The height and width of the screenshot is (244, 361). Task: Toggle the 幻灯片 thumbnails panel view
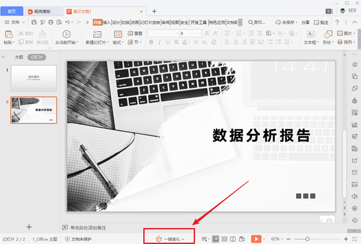36,56
